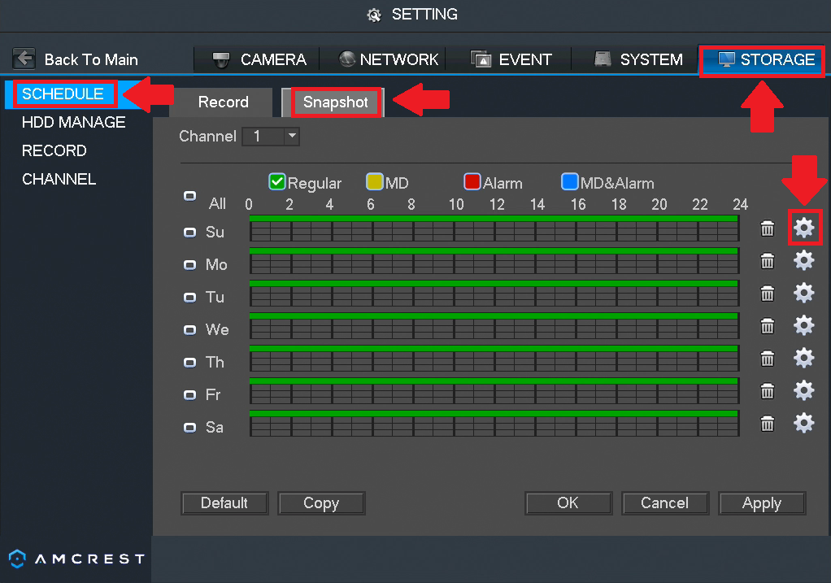
Task: Delete Wednesday schedule with trash icon
Action: [x=768, y=327]
